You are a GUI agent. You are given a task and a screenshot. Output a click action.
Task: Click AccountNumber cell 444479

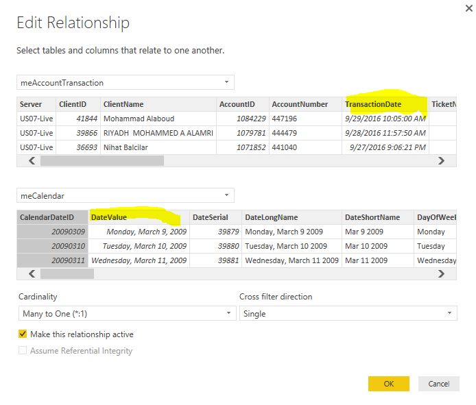305,133
